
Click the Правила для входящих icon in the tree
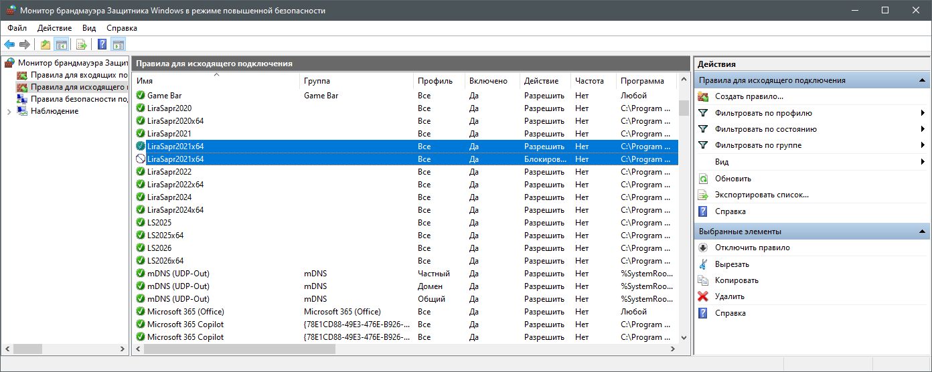coord(22,75)
